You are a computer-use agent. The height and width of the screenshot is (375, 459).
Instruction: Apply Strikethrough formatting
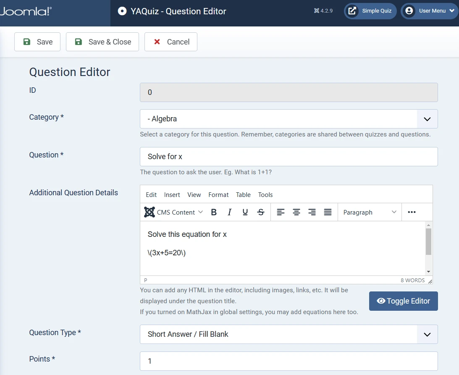pyautogui.click(x=261, y=212)
